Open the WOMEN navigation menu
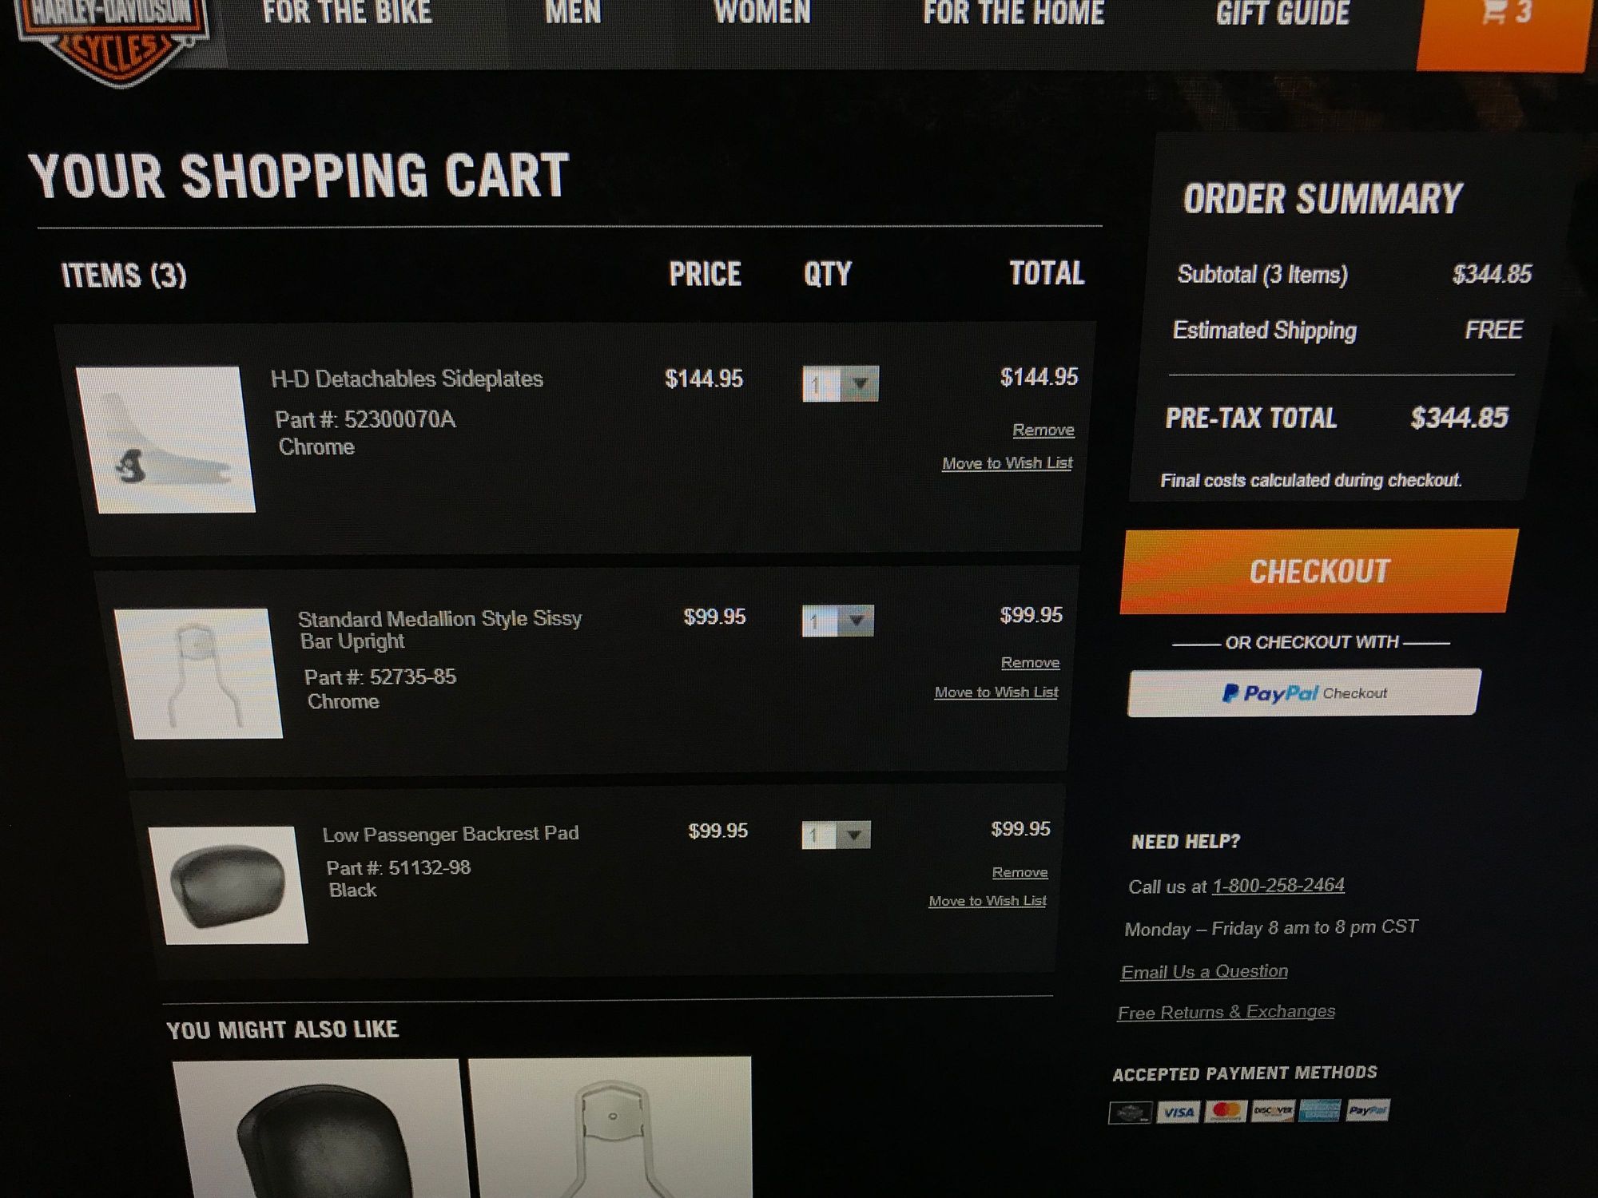The height and width of the screenshot is (1198, 1598). [x=762, y=13]
